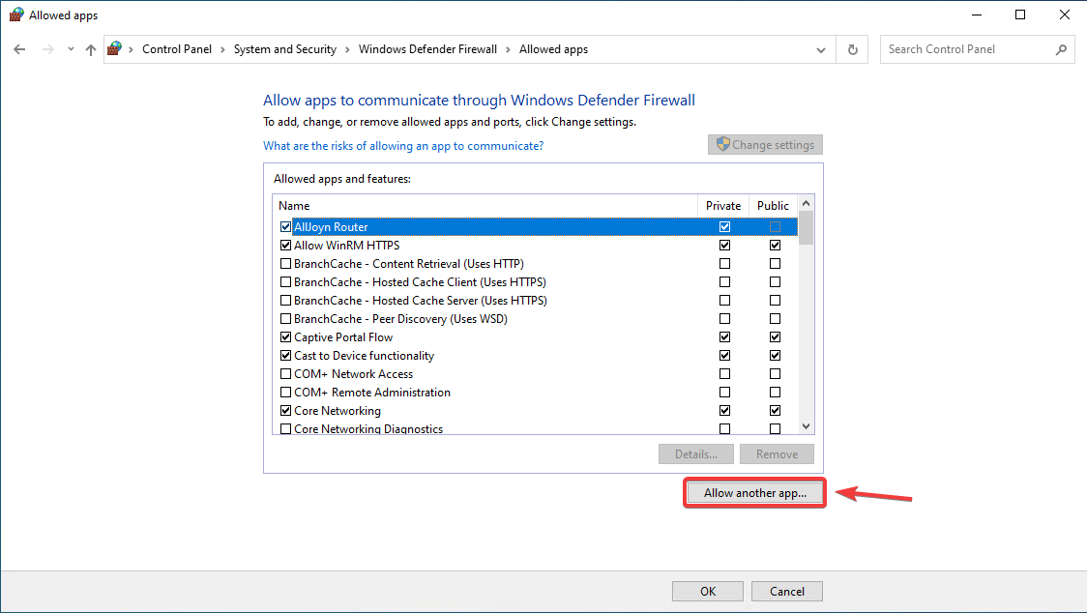Refresh the Control Panel address bar
Screen dimensions: 1087x613
(x=853, y=49)
